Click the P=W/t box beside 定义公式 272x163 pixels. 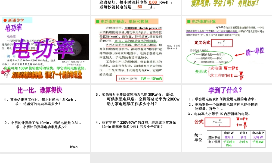click(x=222, y=43)
